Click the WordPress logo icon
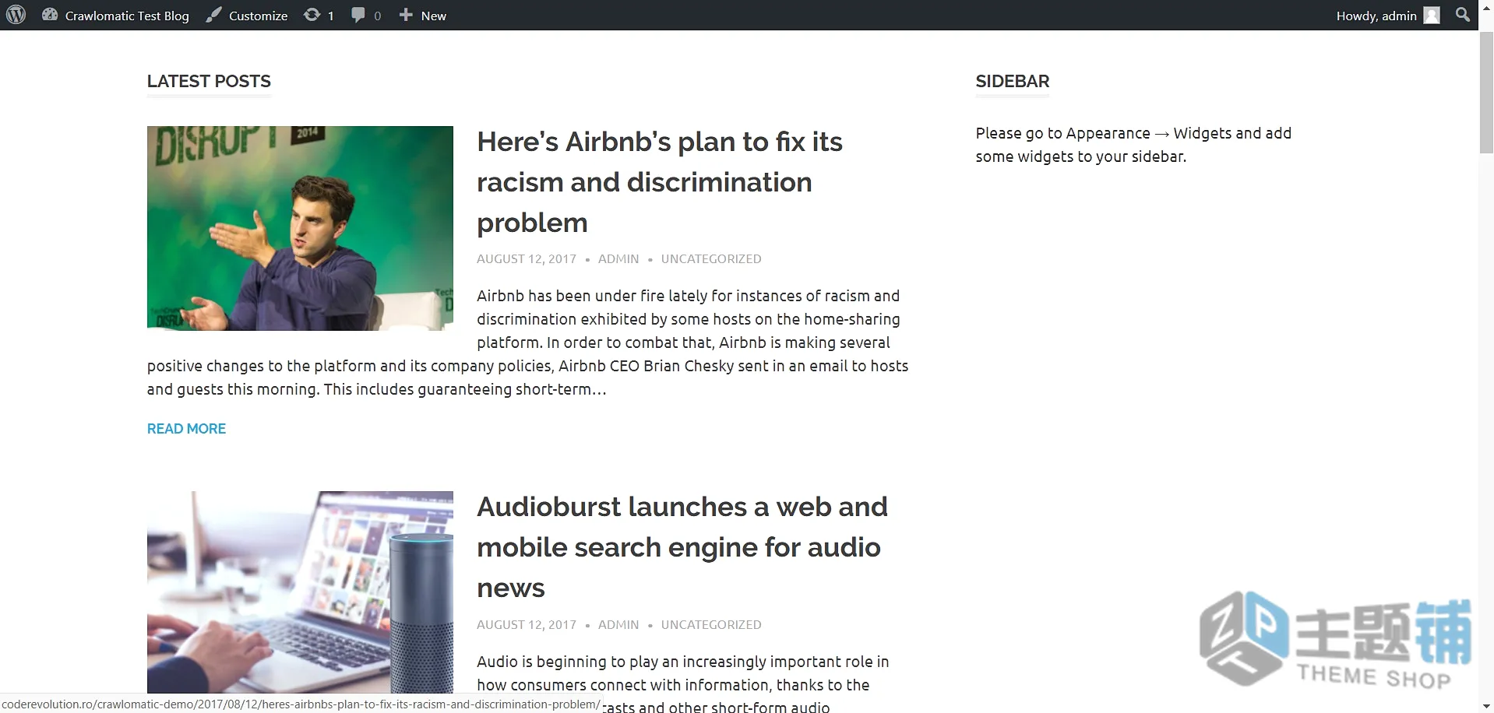This screenshot has width=1494, height=713. [x=16, y=15]
